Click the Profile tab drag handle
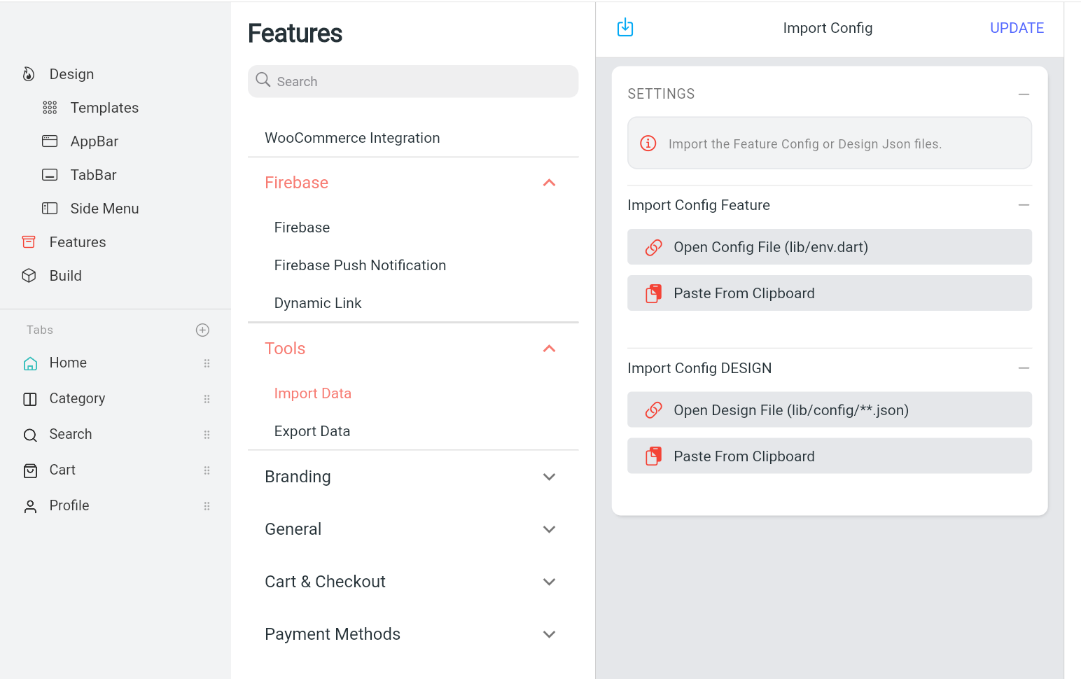 tap(207, 506)
